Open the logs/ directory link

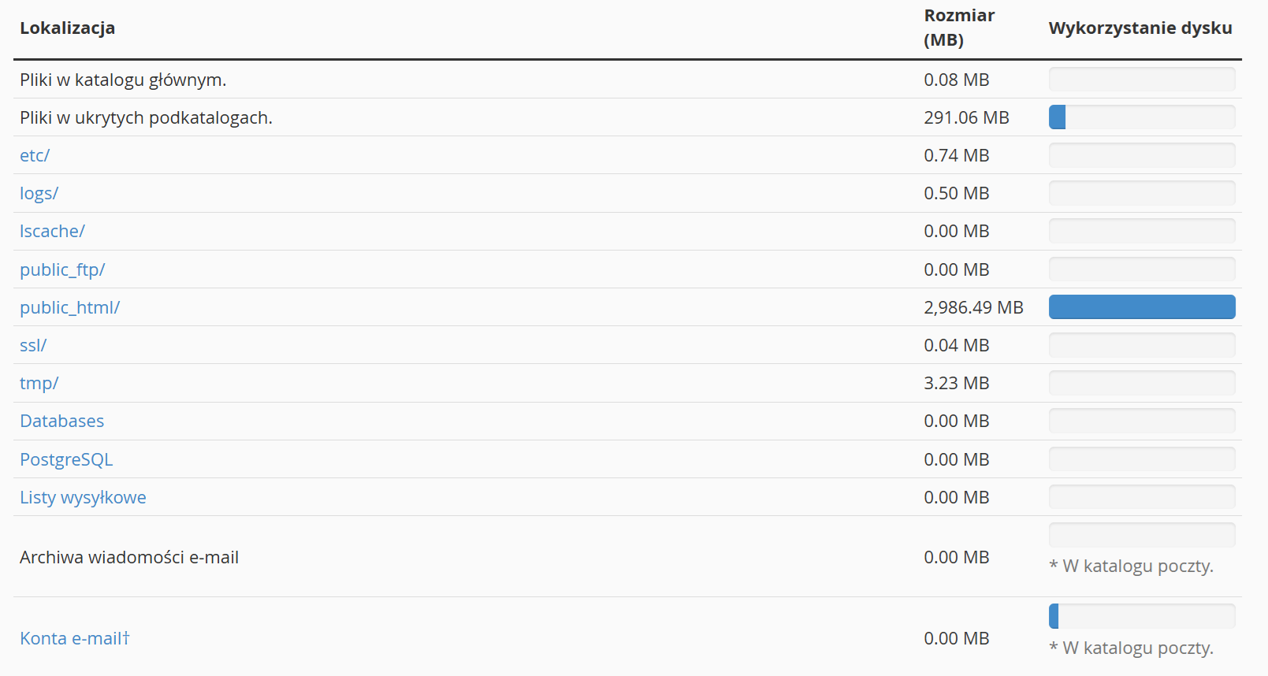tap(39, 193)
